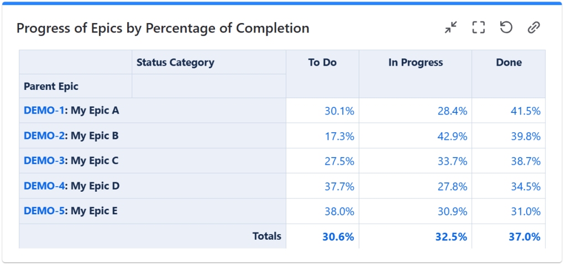The height and width of the screenshot is (265, 566).
Task: Open Epic C's 27.5% To Do value
Action: pyautogui.click(x=339, y=161)
